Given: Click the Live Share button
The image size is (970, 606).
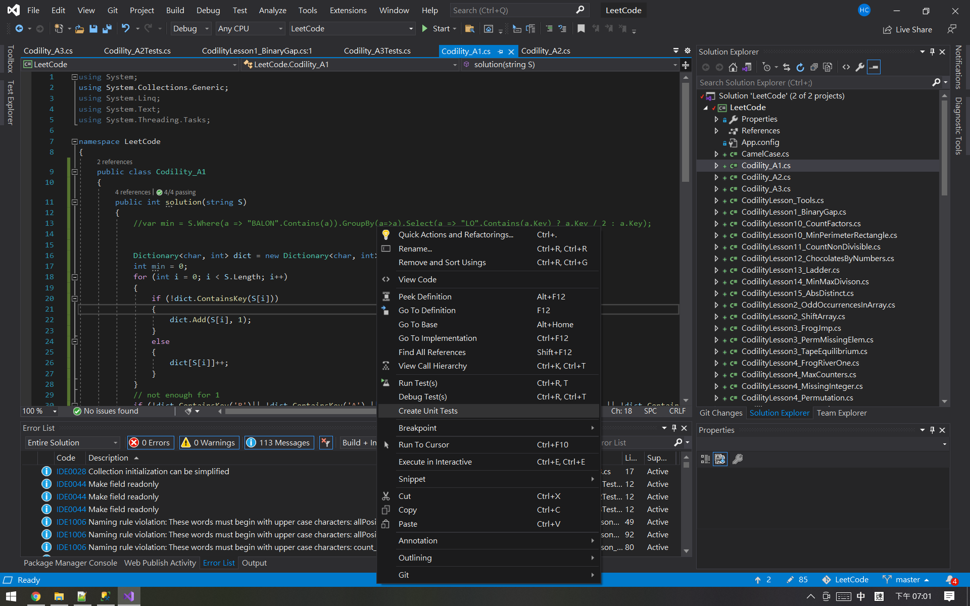Looking at the screenshot, I should [907, 29].
